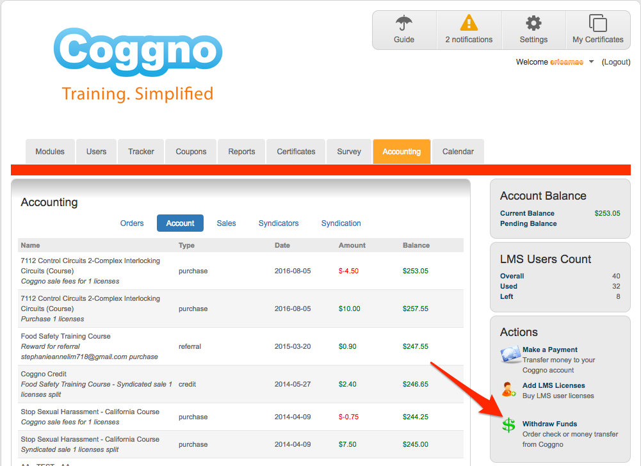Click the Make a Payment card icon
The image size is (641, 466).
[509, 355]
